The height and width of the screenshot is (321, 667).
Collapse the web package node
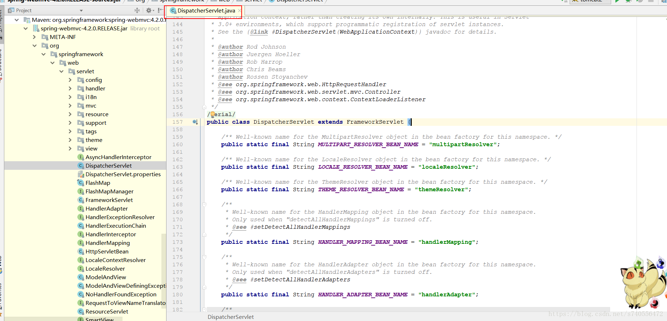pos(52,63)
